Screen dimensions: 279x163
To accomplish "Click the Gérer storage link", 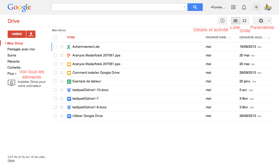I will [11, 160].
